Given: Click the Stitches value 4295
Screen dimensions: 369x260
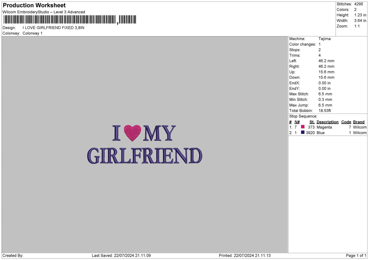Looking at the screenshot, I should point(359,4).
